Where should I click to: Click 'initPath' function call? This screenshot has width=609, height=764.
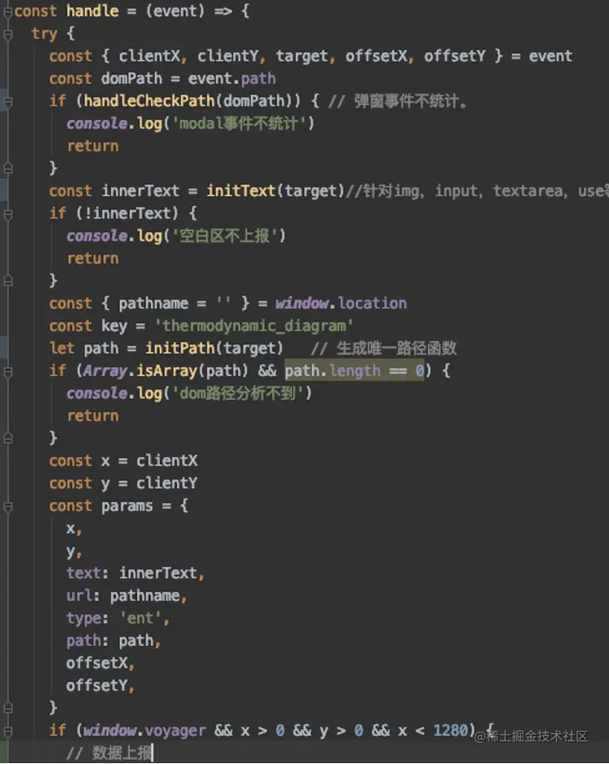(x=180, y=349)
